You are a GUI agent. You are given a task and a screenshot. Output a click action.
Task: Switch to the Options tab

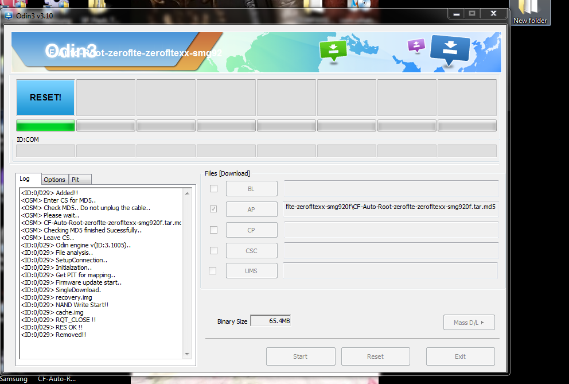[54, 180]
